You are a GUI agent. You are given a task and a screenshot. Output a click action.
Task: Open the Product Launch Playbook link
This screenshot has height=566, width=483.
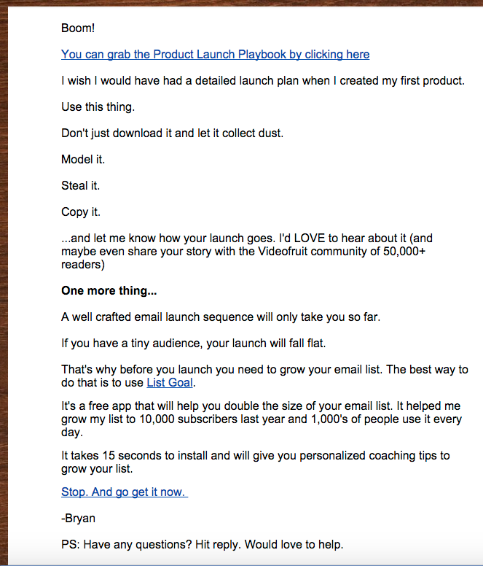tap(215, 54)
